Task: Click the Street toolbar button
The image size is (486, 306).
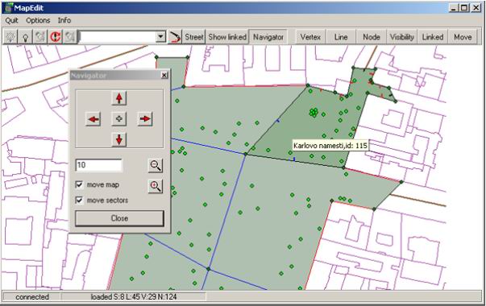Action: (194, 37)
